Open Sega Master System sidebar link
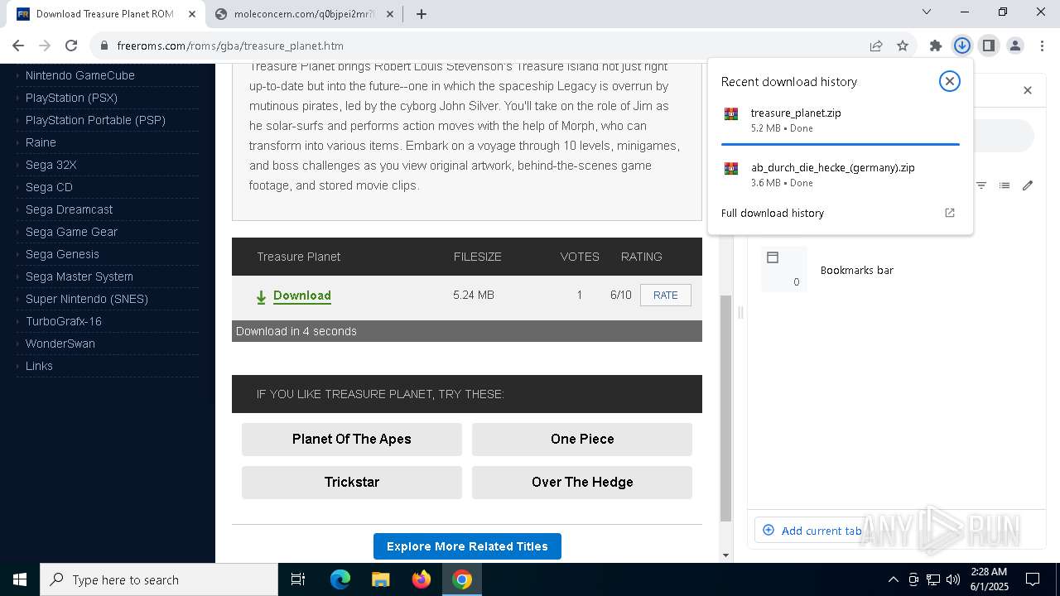This screenshot has width=1060, height=596. click(79, 276)
